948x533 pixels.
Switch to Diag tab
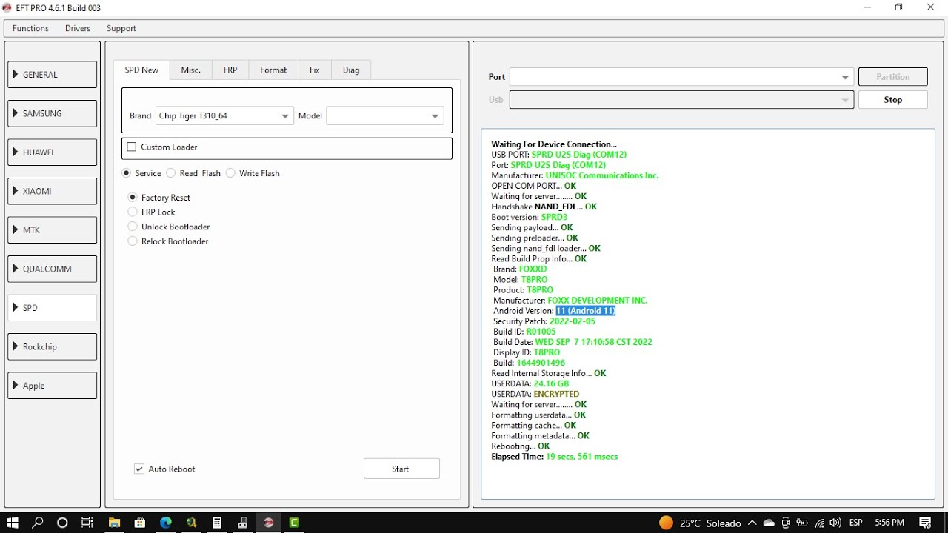pos(351,70)
